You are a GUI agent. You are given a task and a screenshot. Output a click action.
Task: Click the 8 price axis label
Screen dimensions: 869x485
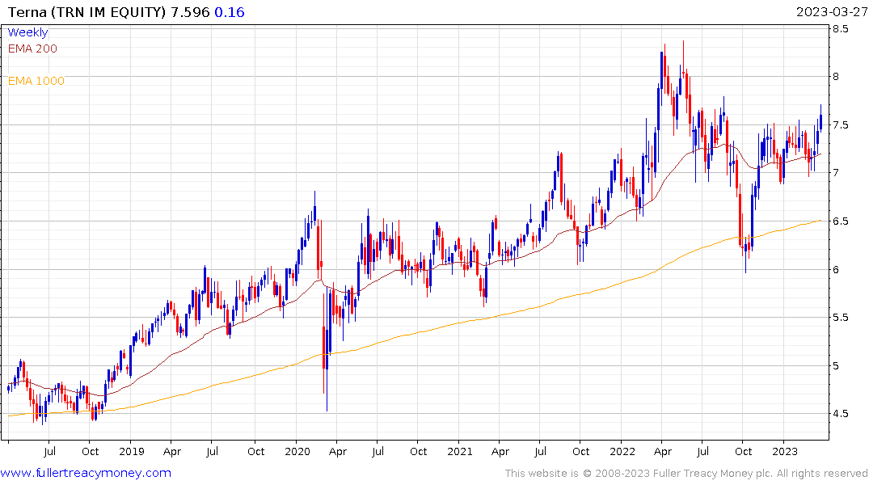837,77
